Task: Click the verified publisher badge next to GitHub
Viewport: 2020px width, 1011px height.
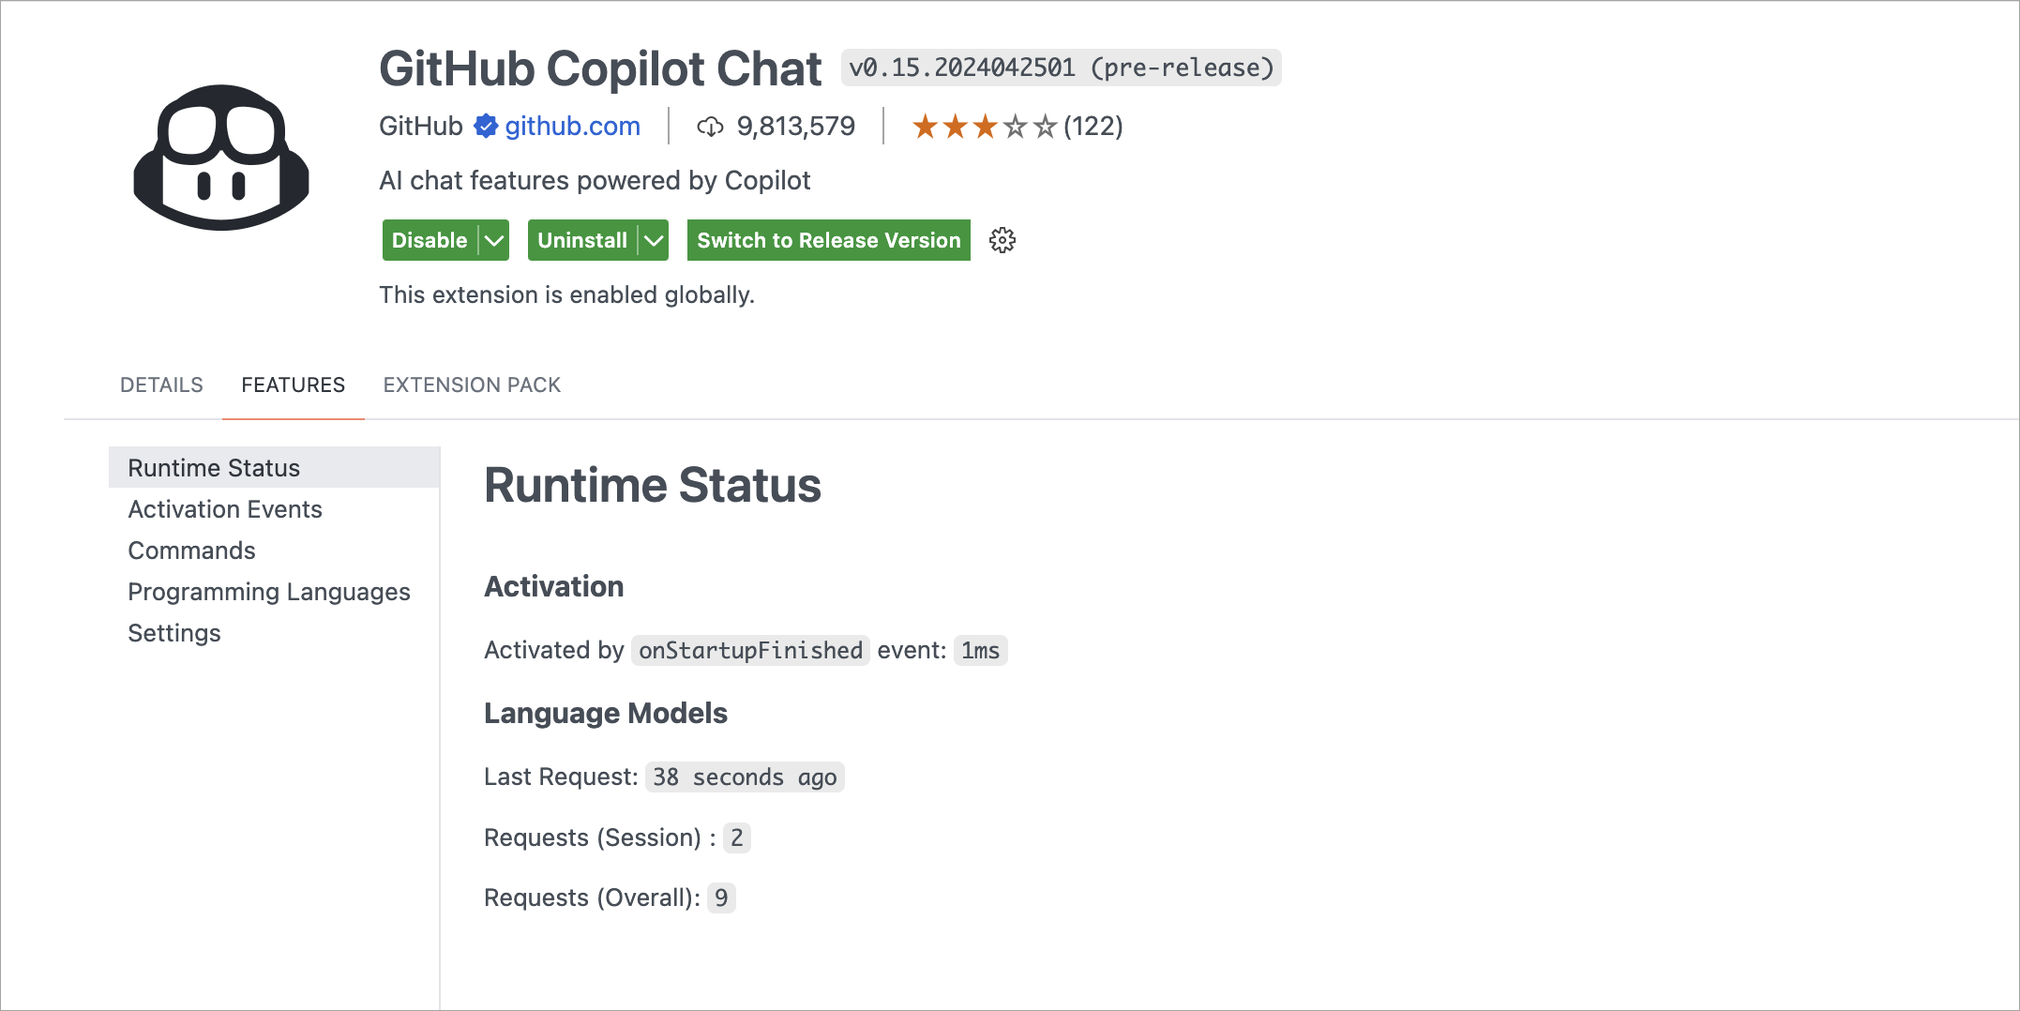Action: click(484, 126)
